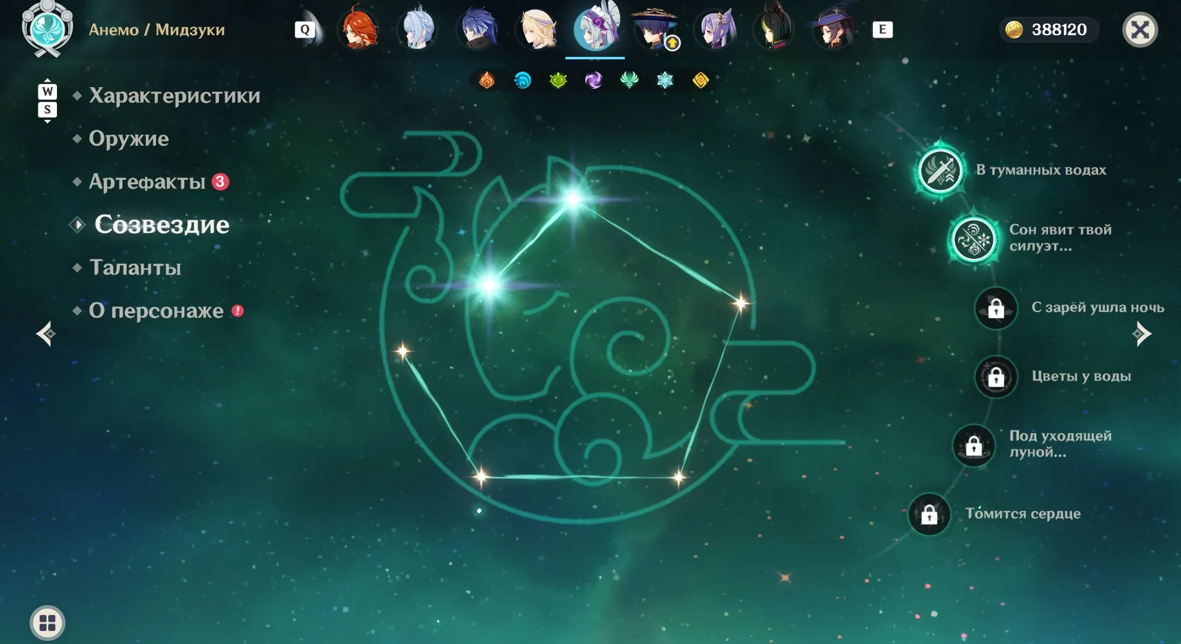
Task: Select the light blue-haired character portrait
Action: (418, 29)
